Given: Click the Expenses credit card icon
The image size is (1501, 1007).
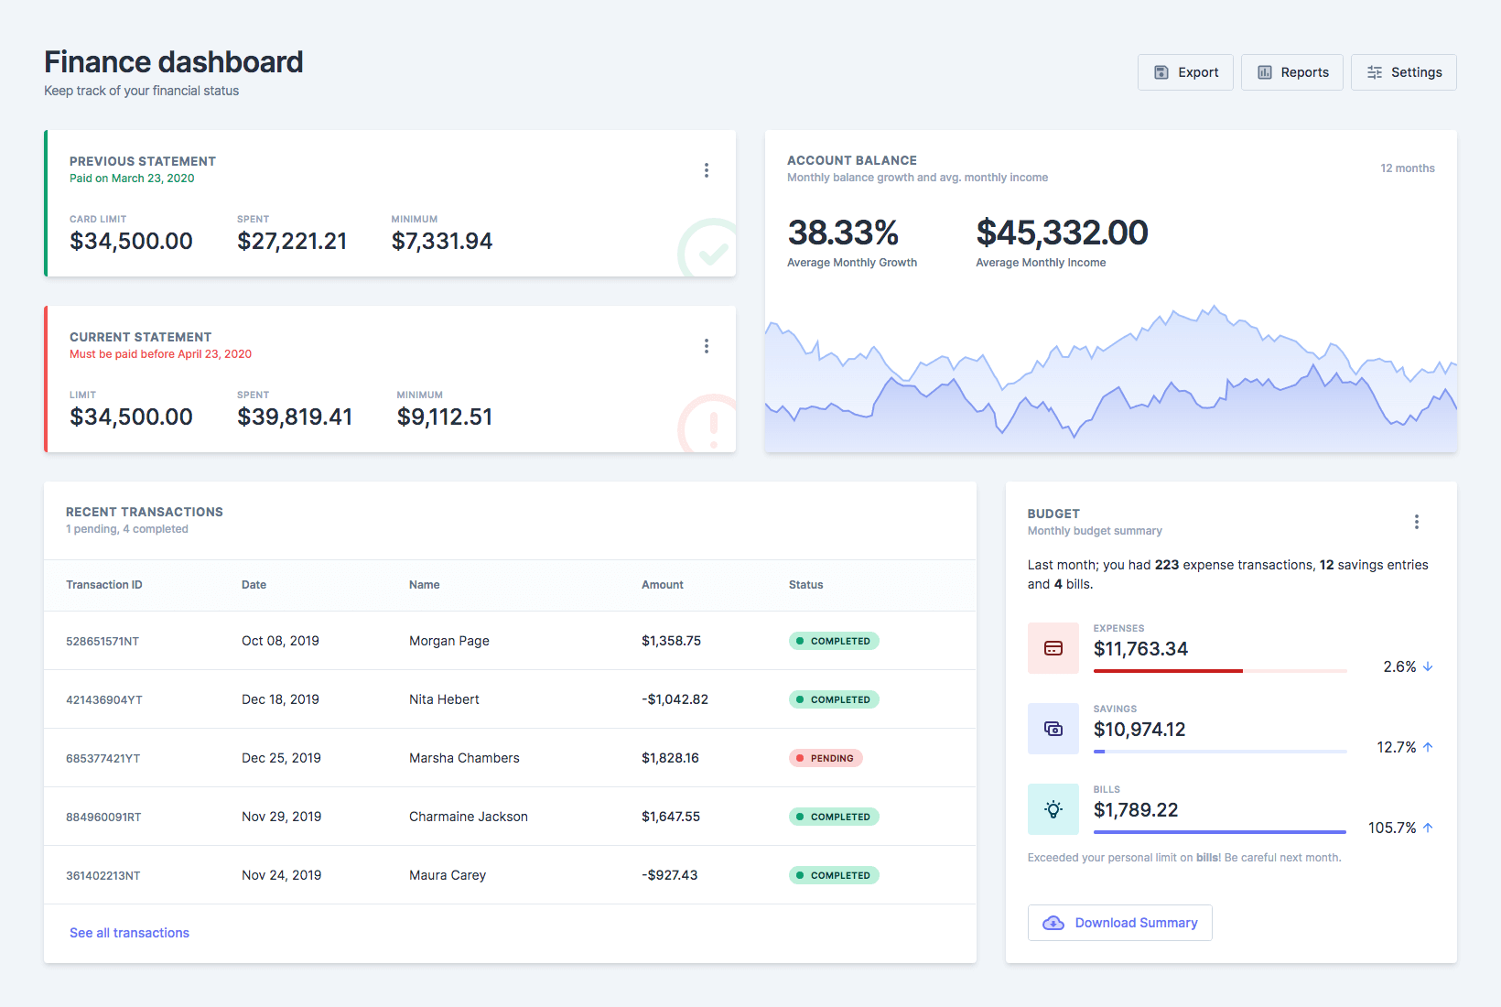Looking at the screenshot, I should coord(1053,648).
